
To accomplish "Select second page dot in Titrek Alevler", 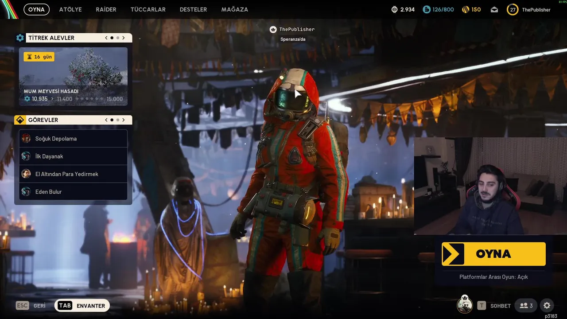I will point(117,38).
